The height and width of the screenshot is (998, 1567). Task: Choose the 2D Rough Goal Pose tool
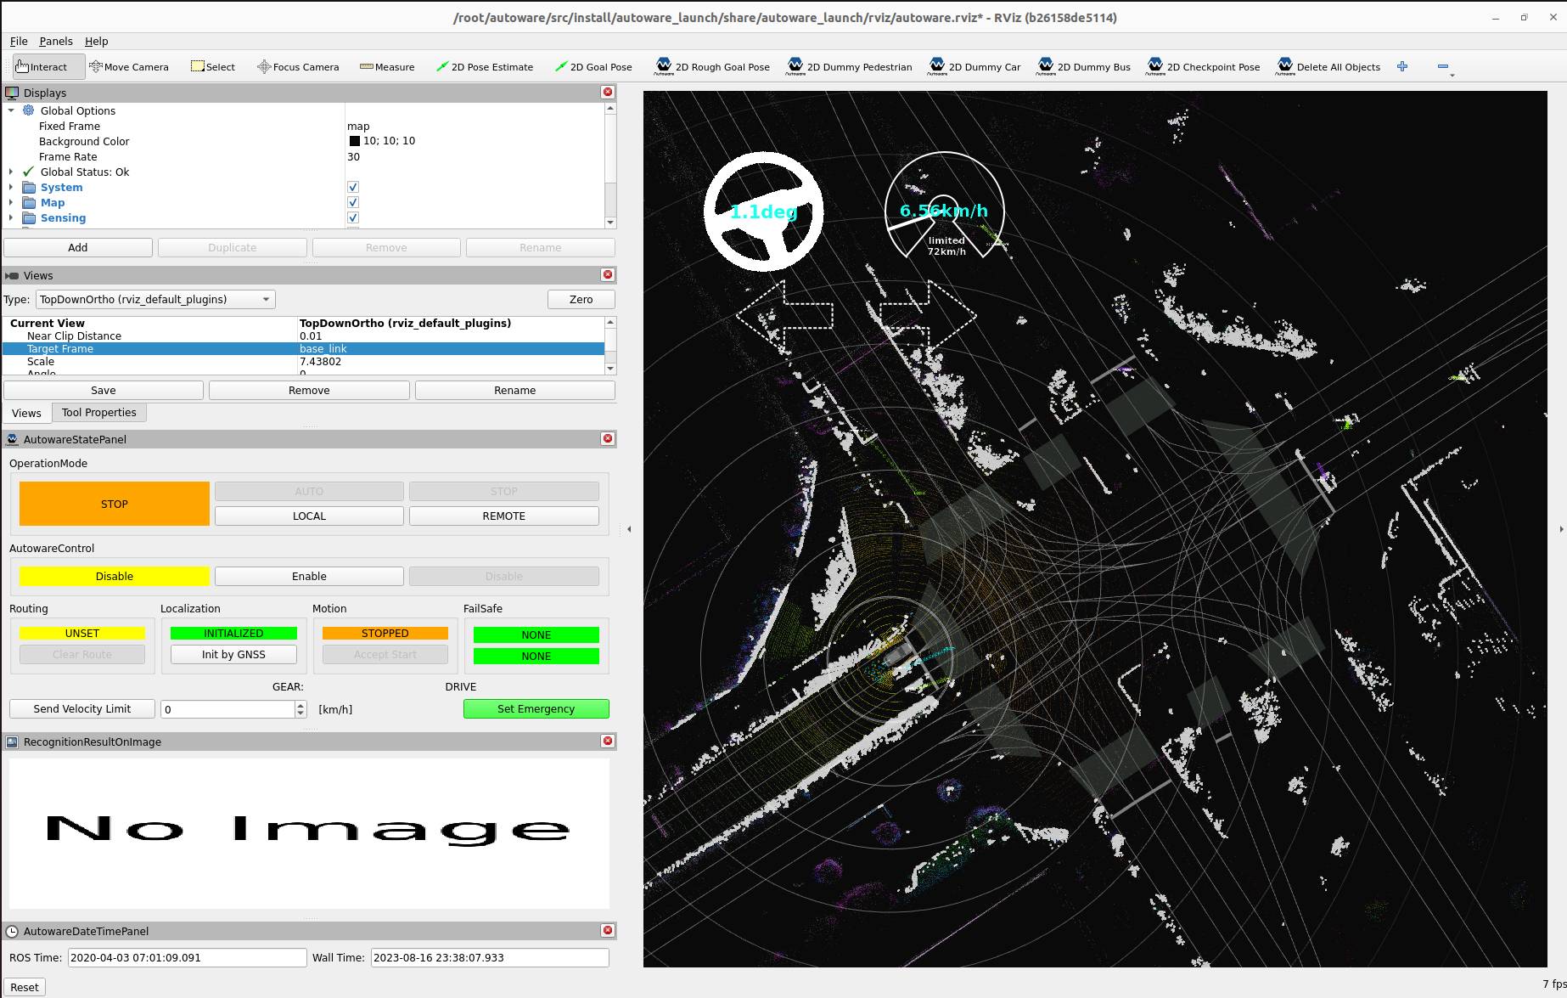pyautogui.click(x=712, y=67)
